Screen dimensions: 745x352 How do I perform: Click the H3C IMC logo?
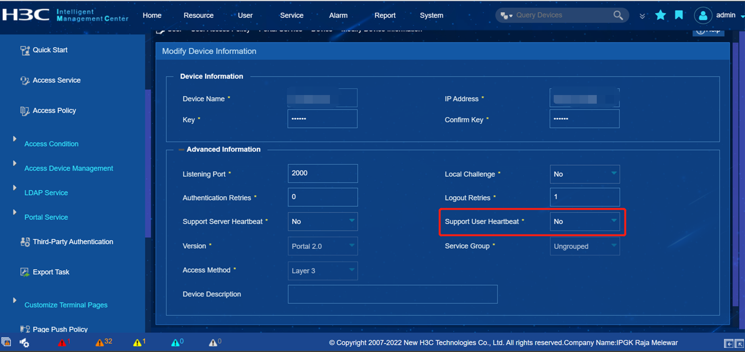pyautogui.click(x=26, y=14)
